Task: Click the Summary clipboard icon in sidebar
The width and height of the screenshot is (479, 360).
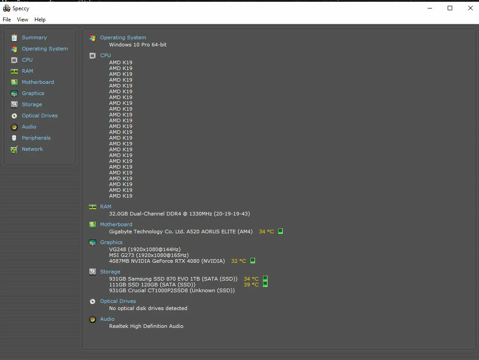Action: tap(14, 38)
